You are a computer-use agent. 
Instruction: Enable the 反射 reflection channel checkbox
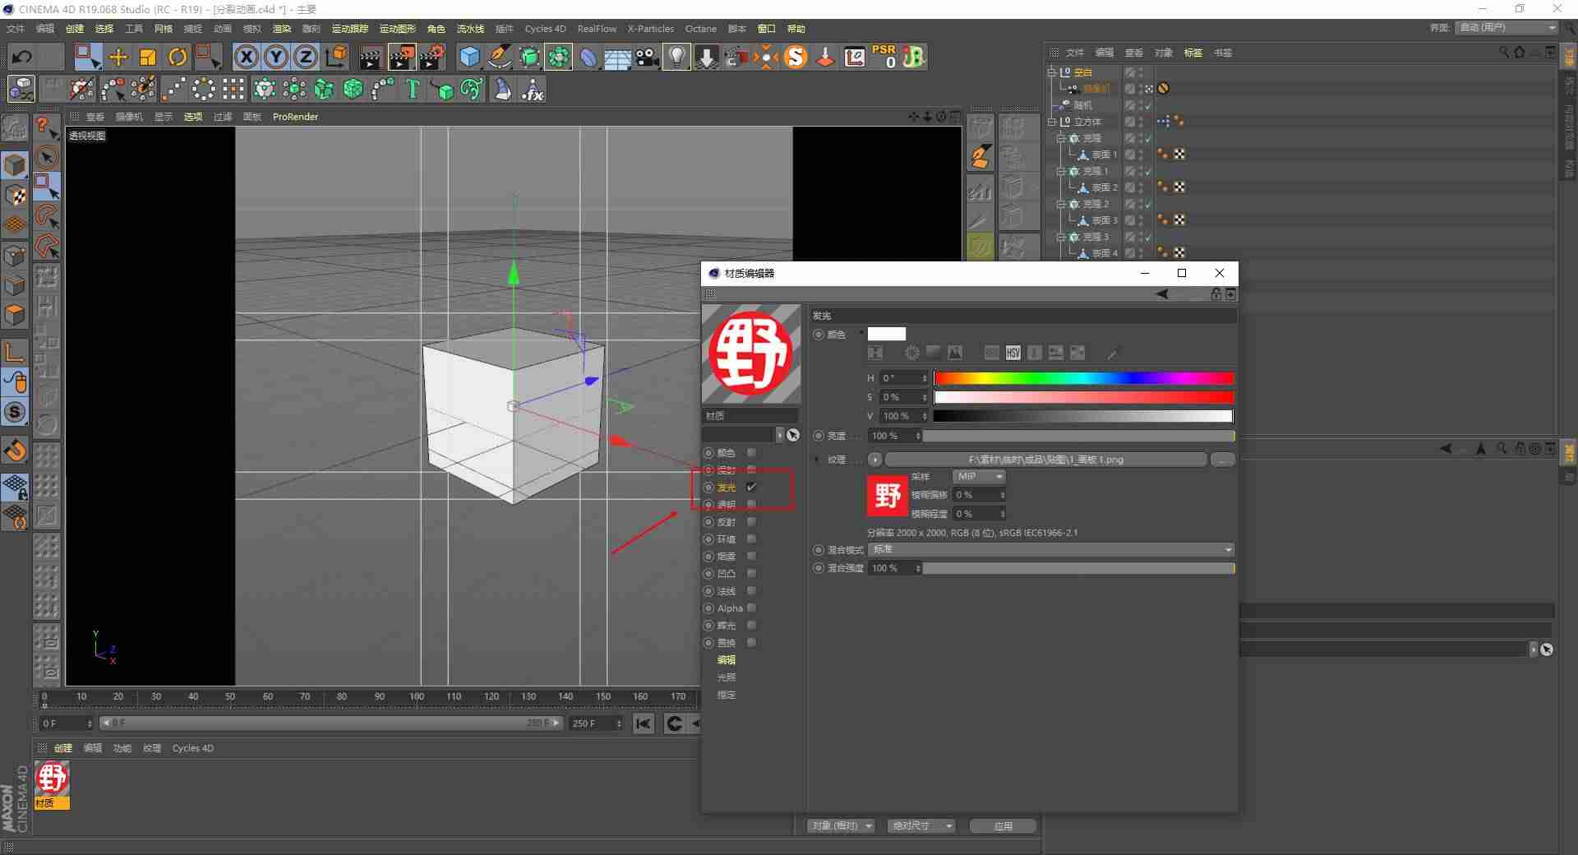point(751,522)
